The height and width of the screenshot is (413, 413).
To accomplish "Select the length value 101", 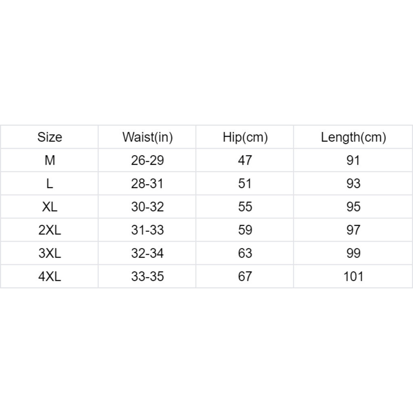I will coord(353,277).
